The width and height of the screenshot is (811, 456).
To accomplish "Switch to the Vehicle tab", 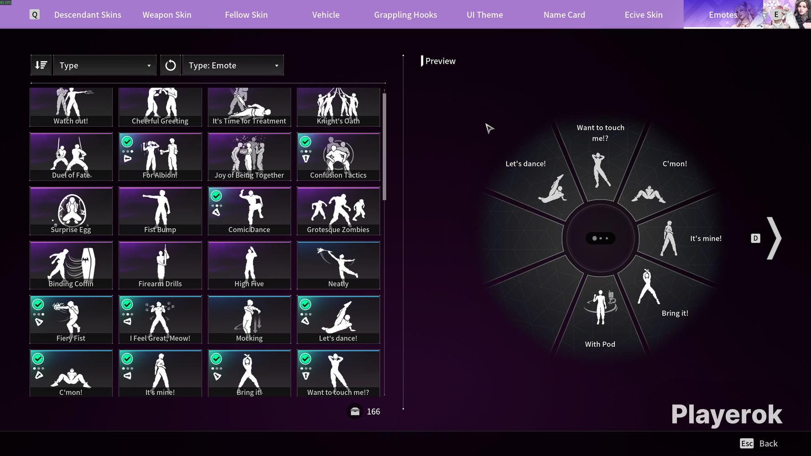I will pyautogui.click(x=326, y=15).
